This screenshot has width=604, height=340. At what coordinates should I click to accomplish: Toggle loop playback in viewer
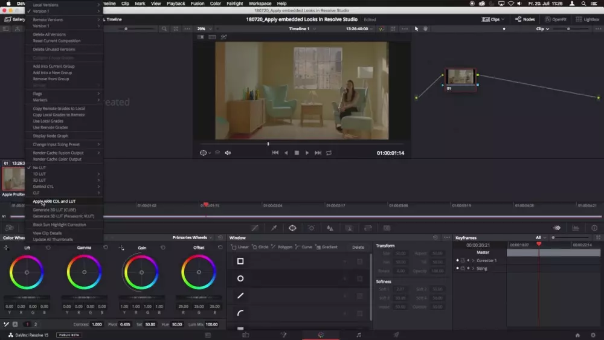click(329, 153)
